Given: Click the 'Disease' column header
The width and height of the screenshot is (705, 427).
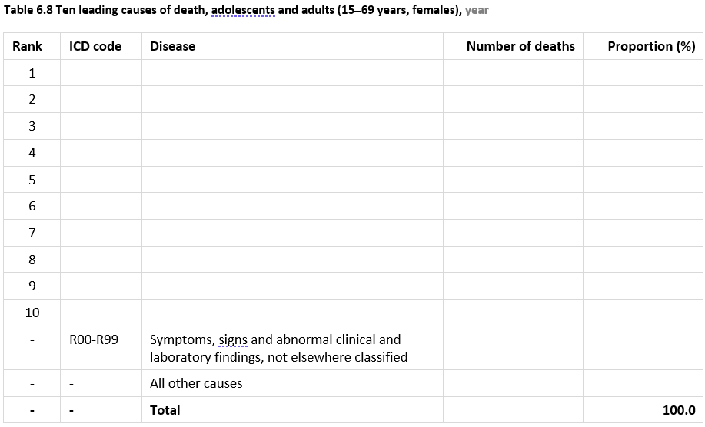Looking at the screenshot, I should click(x=172, y=46).
